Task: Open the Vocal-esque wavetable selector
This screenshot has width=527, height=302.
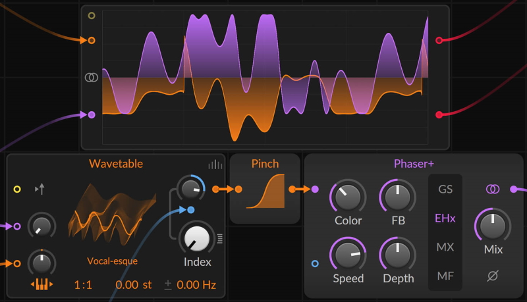Action: (112, 261)
